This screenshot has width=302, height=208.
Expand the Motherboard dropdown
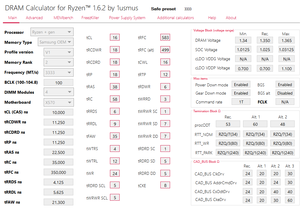pos(59,103)
